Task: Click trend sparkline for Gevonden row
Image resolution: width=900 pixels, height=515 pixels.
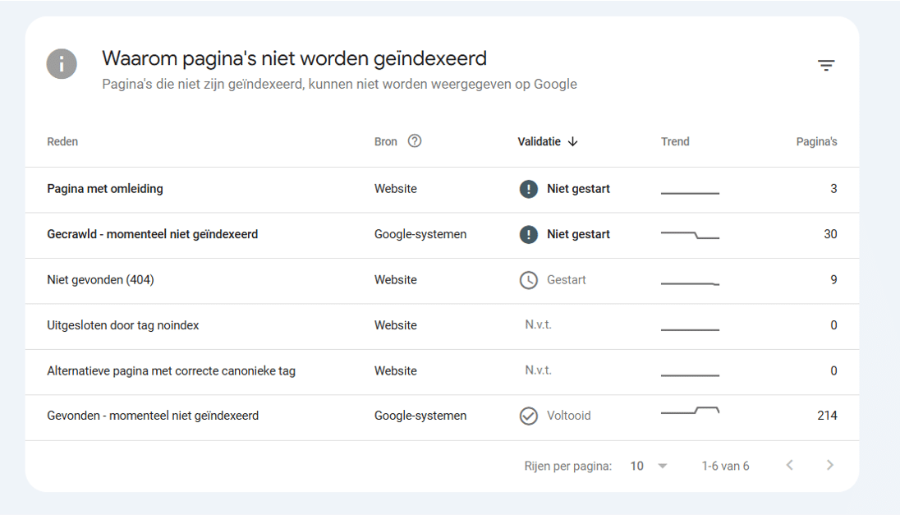Action: [690, 411]
